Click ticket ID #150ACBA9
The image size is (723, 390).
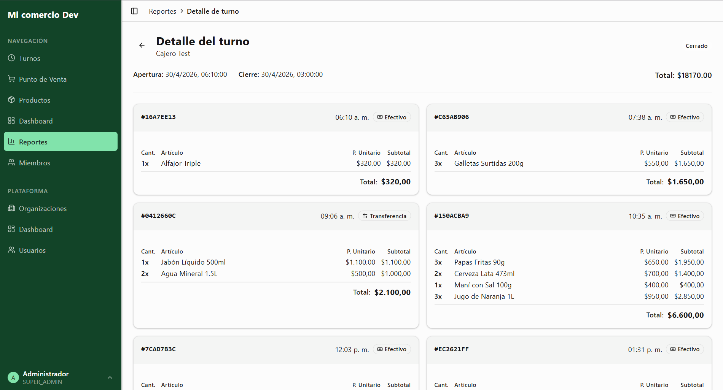pyautogui.click(x=452, y=216)
